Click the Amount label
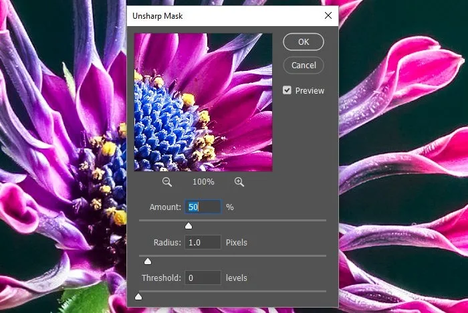Image resolution: width=468 pixels, height=313 pixels. point(165,207)
